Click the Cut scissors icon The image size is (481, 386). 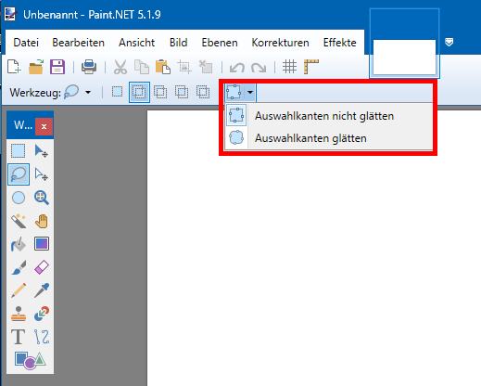tap(120, 67)
